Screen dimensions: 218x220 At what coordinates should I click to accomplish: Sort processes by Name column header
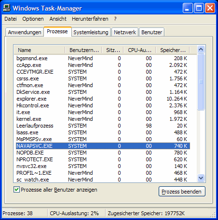click(x=40, y=50)
